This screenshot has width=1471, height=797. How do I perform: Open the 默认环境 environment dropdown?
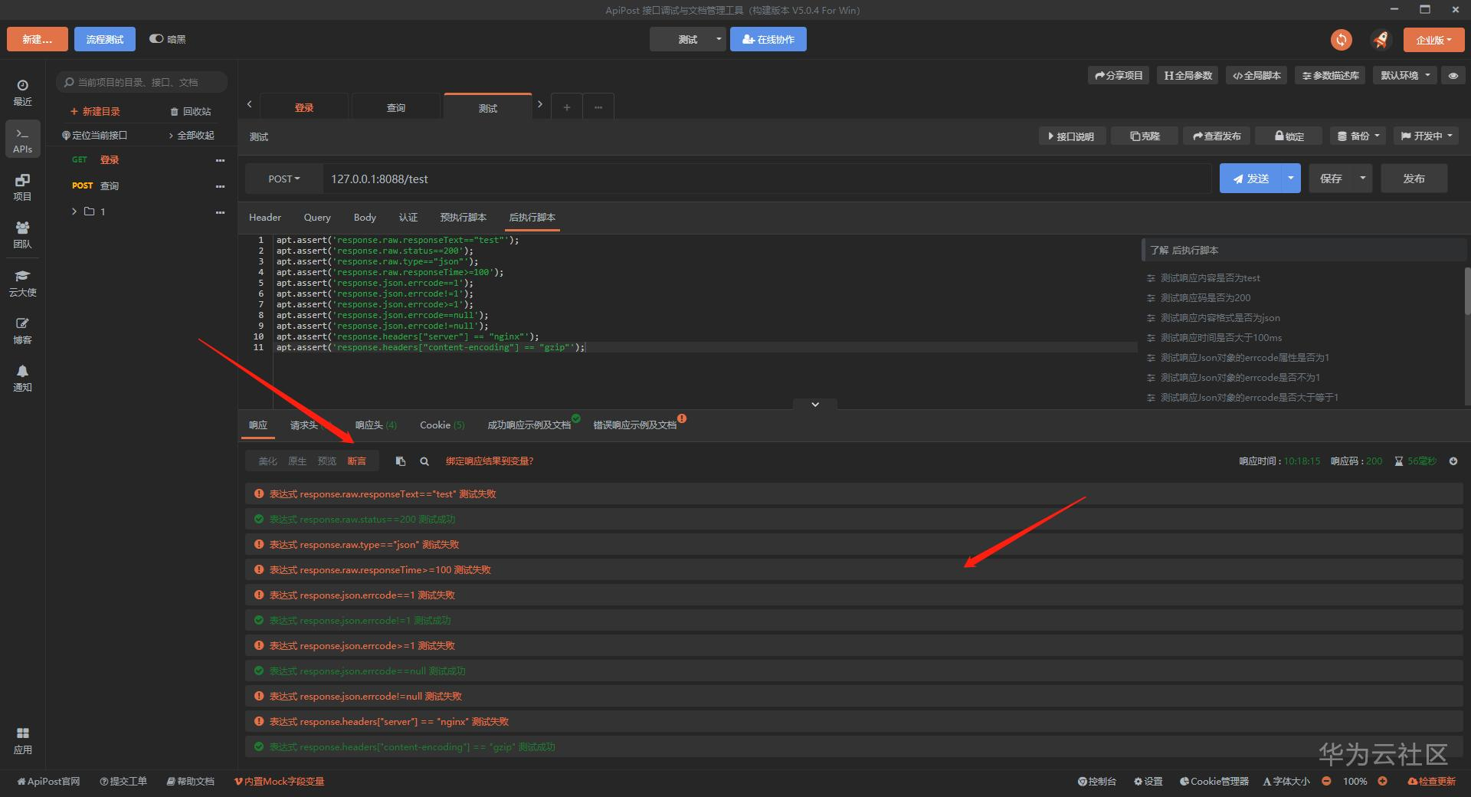[x=1405, y=76]
